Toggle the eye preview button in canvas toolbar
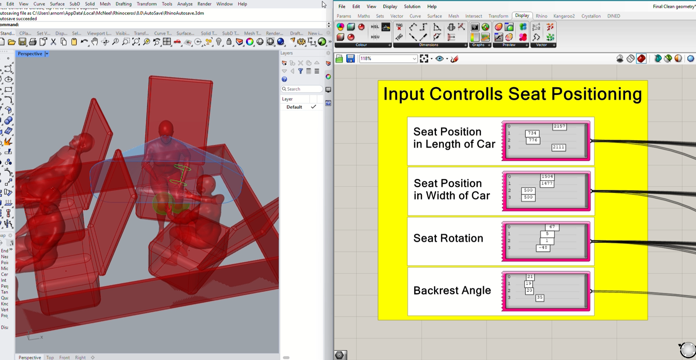Viewport: 696px width, 360px height. (439, 59)
